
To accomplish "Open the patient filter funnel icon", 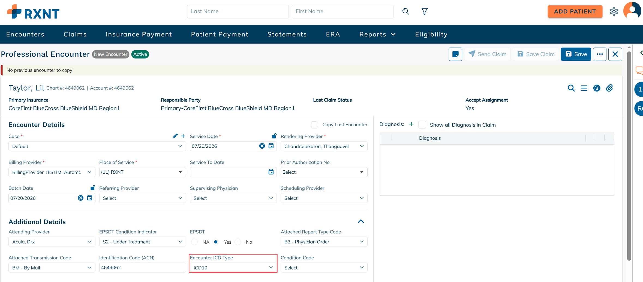I will pyautogui.click(x=424, y=11).
